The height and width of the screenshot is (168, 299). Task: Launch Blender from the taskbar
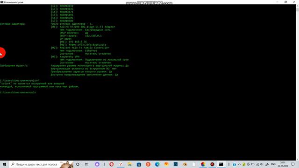(185, 164)
